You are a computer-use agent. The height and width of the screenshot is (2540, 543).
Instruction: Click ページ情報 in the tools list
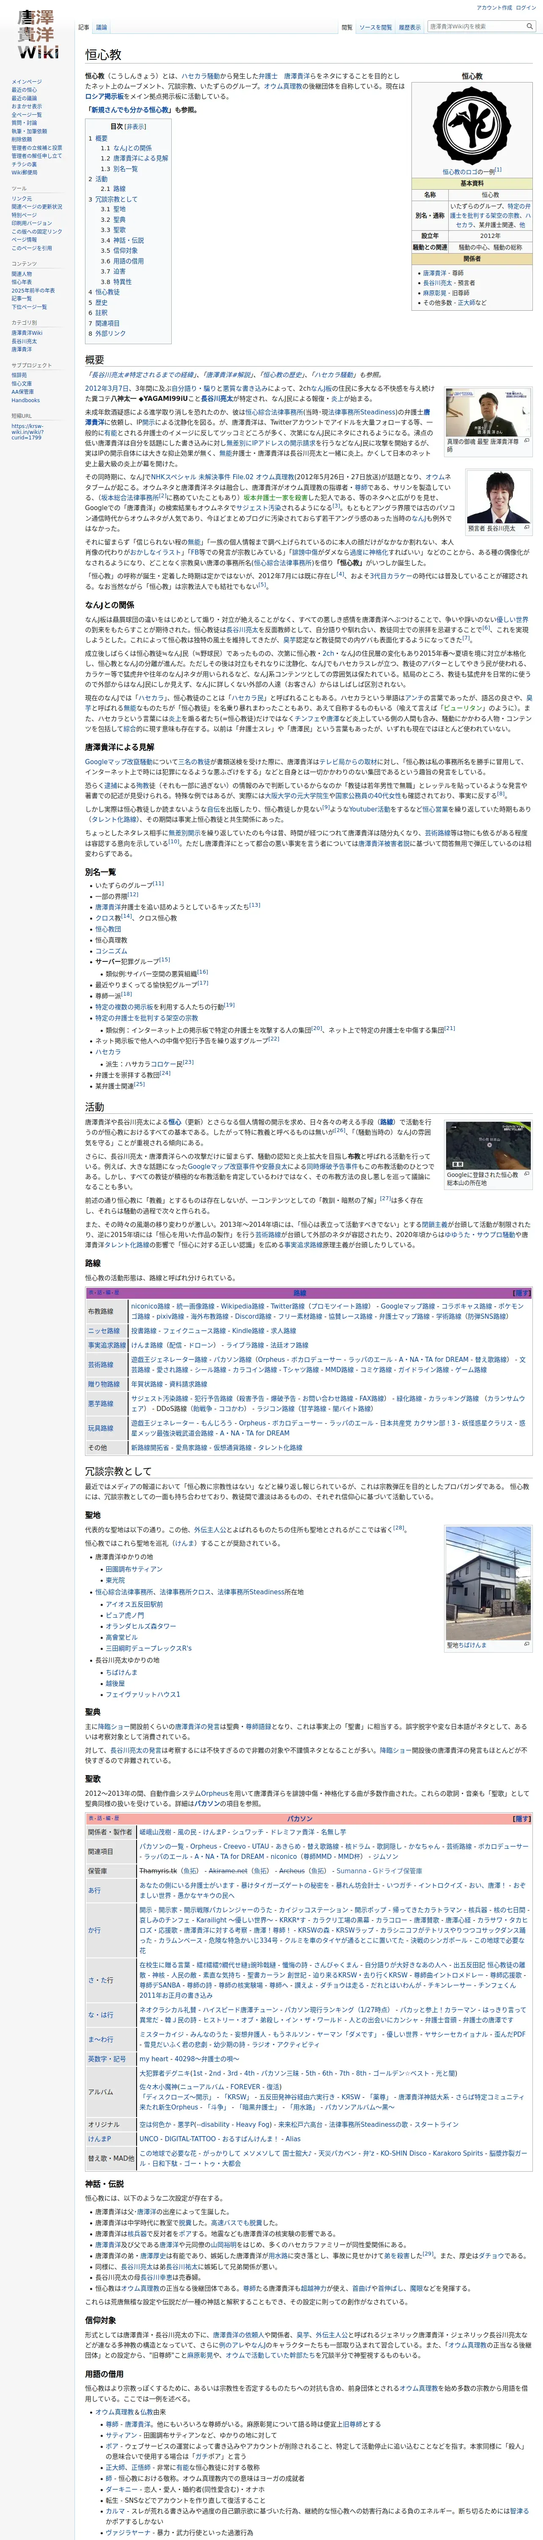point(24,240)
